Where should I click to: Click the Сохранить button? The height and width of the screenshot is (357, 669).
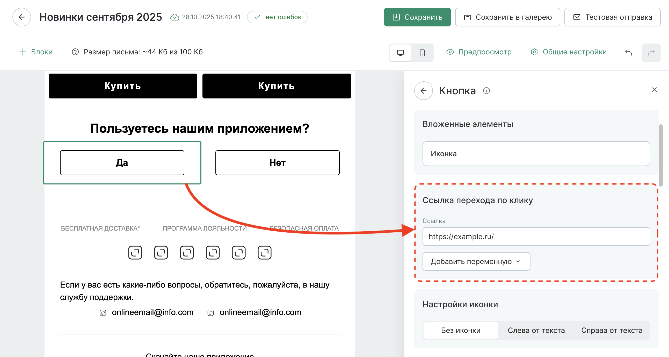[417, 17]
